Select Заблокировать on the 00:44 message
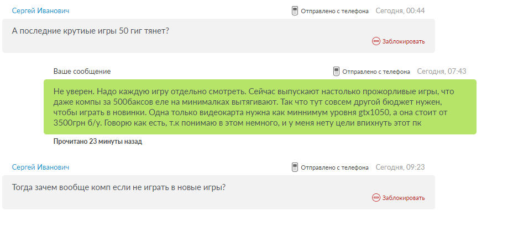 [404, 41]
